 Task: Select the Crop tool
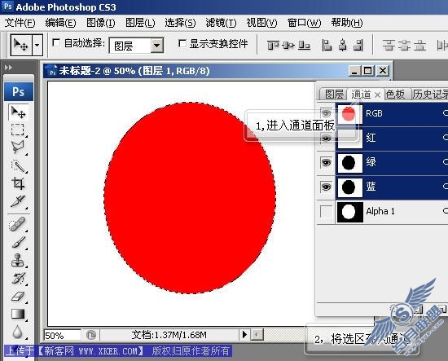pos(18,183)
